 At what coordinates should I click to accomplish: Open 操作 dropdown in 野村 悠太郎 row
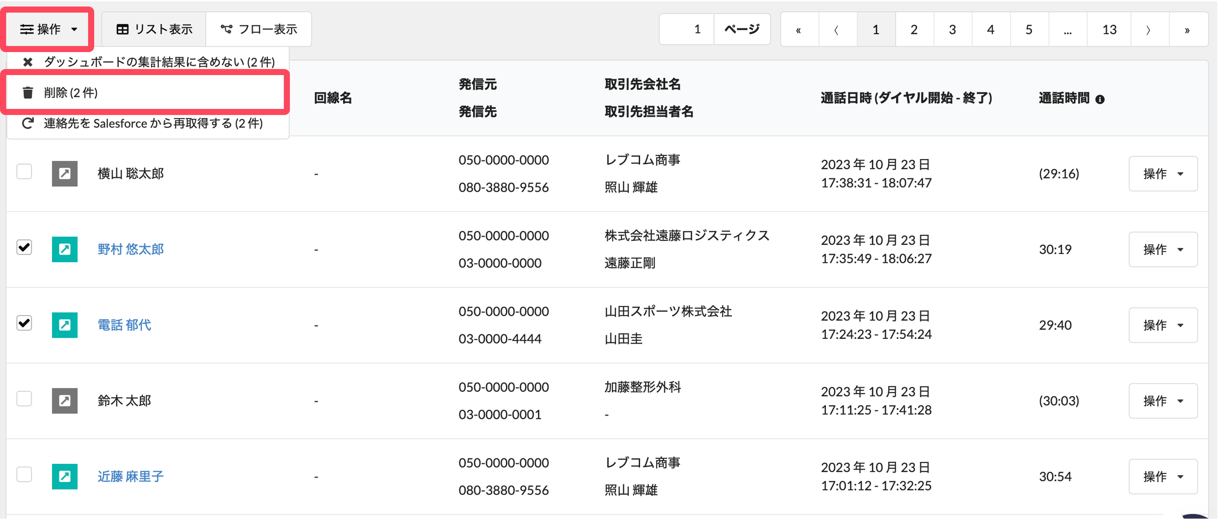pos(1163,250)
